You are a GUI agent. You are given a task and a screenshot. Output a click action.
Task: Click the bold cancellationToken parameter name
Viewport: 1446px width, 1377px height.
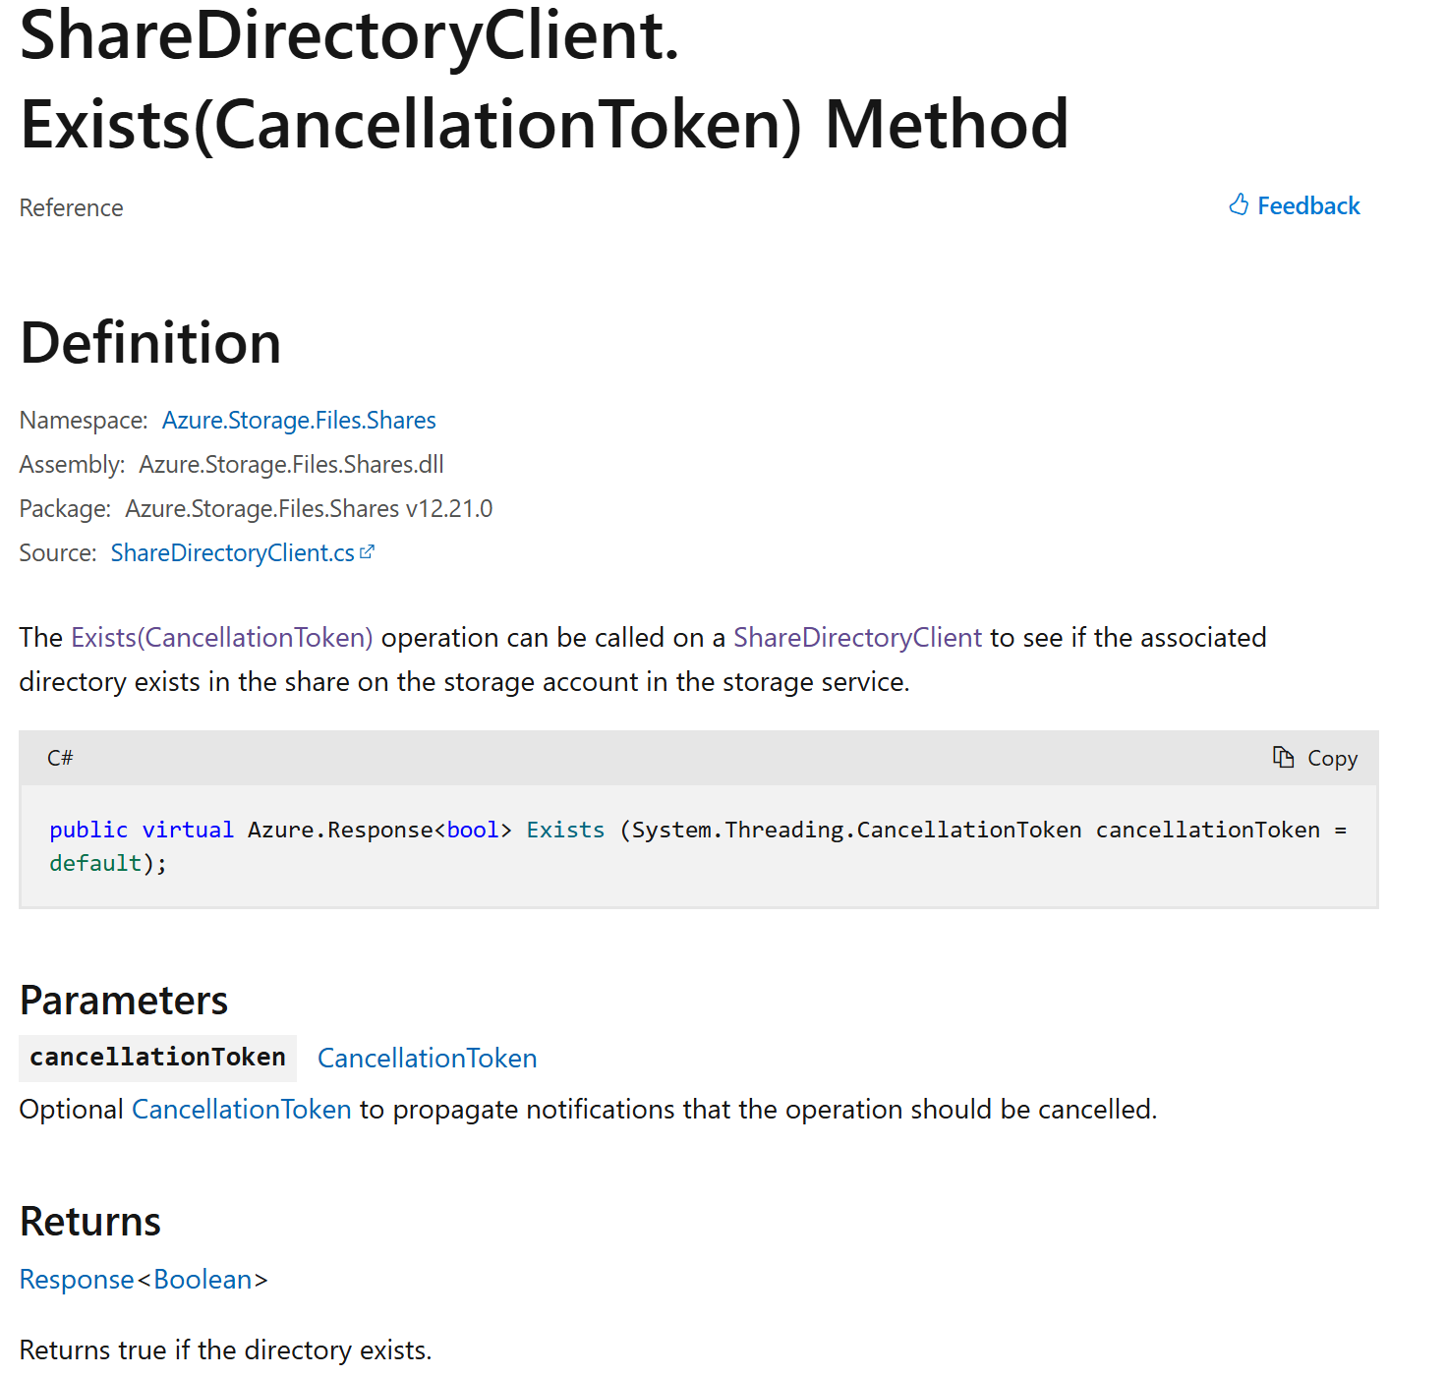point(157,1058)
